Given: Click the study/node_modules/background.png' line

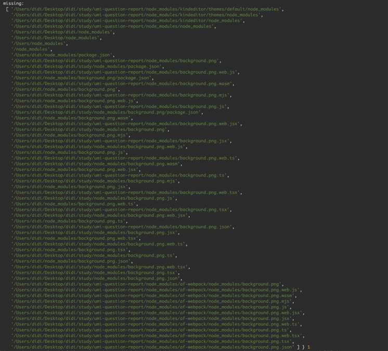Looking at the screenshot, I should pyautogui.click(x=90, y=130).
